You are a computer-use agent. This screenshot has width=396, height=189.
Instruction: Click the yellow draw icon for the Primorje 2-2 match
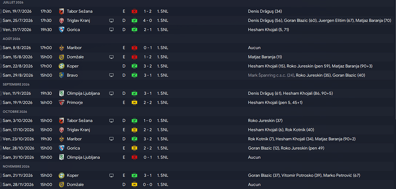click(134, 103)
